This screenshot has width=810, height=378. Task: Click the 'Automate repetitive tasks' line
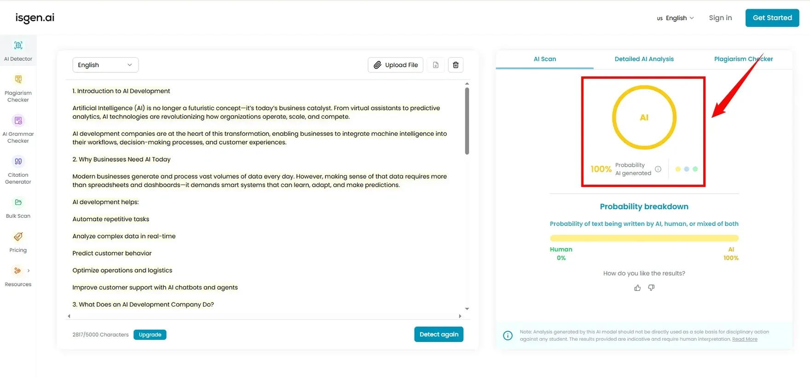tap(111, 219)
